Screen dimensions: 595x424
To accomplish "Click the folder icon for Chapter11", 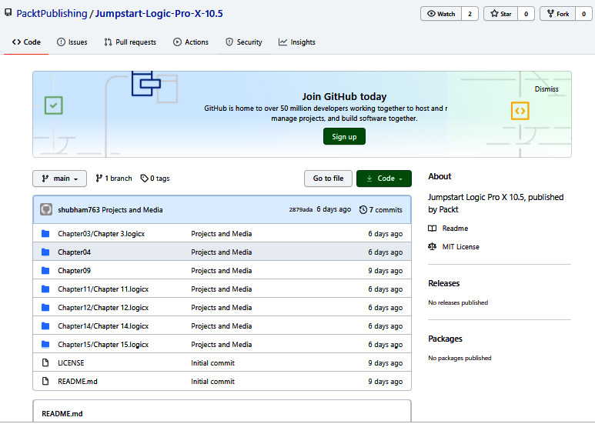I will 45,289.
